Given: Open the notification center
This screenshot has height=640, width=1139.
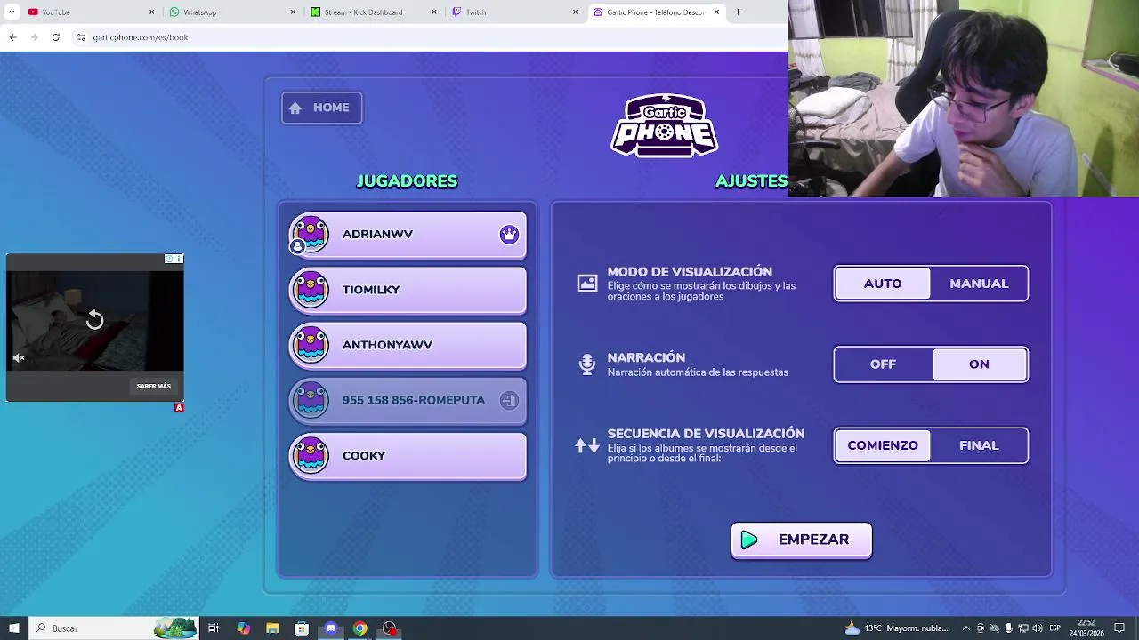Looking at the screenshot, I should tap(1119, 628).
